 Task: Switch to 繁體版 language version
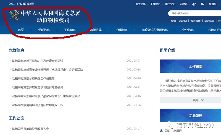pyautogui.click(x=213, y=4)
